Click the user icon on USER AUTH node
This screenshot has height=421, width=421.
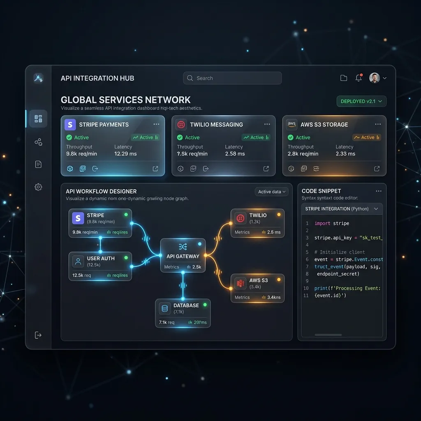(78, 261)
